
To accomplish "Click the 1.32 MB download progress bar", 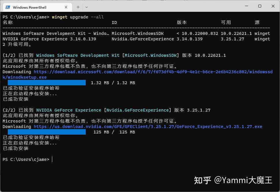I will click(47, 82).
